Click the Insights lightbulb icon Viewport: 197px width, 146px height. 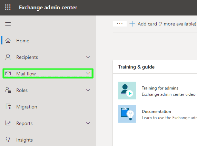[8, 139]
